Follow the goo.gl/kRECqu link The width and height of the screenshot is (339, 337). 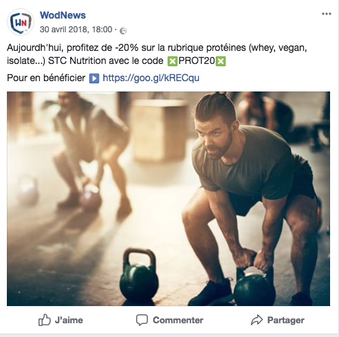point(151,78)
